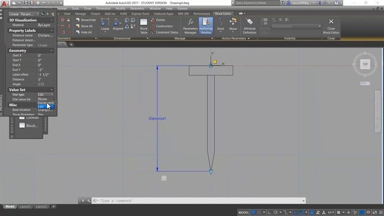Collapse the Property Labels section

coord(52,31)
